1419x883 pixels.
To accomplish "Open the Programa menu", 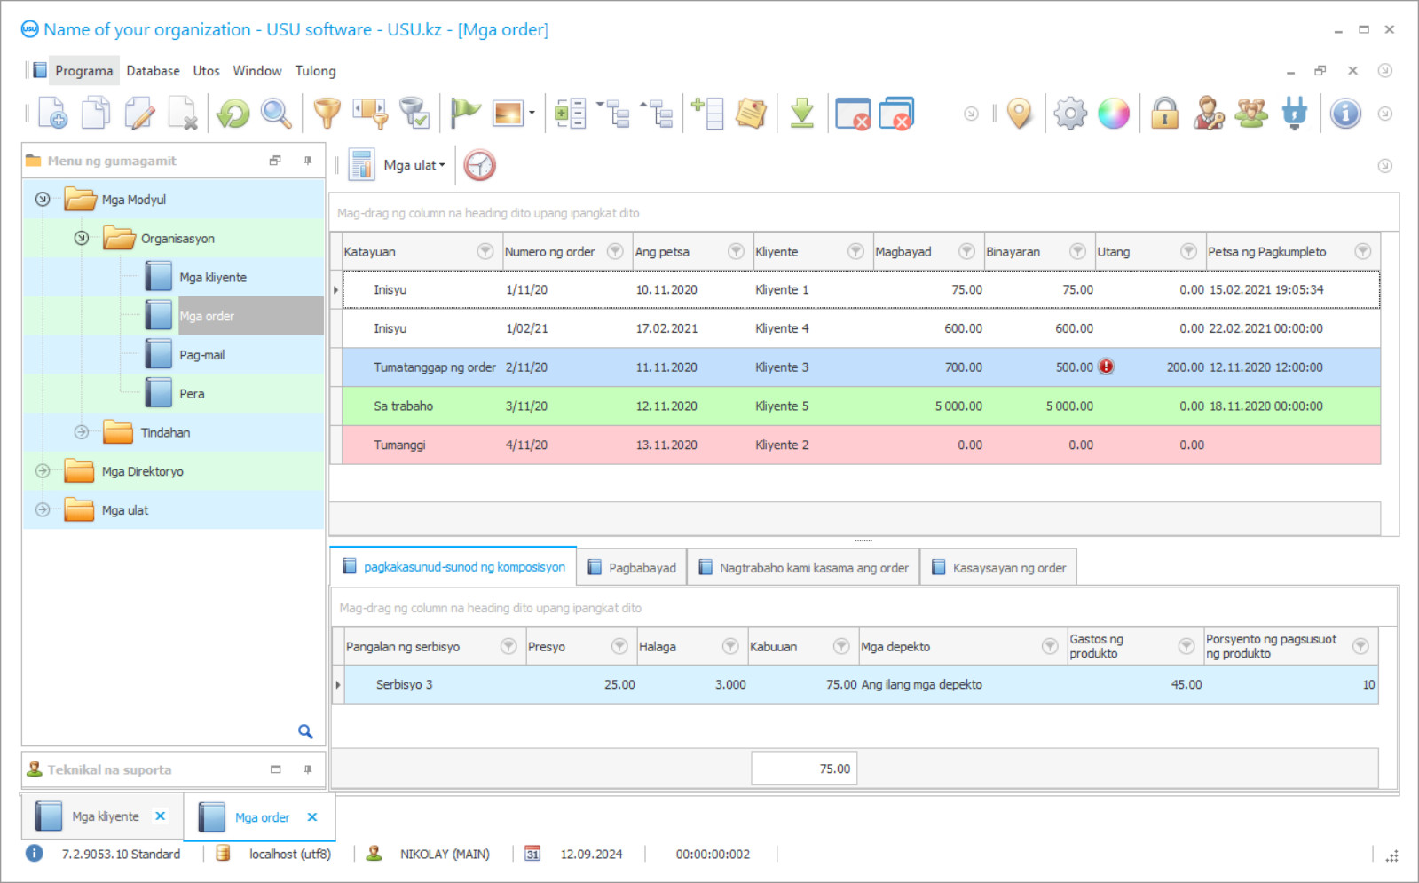I will point(83,71).
